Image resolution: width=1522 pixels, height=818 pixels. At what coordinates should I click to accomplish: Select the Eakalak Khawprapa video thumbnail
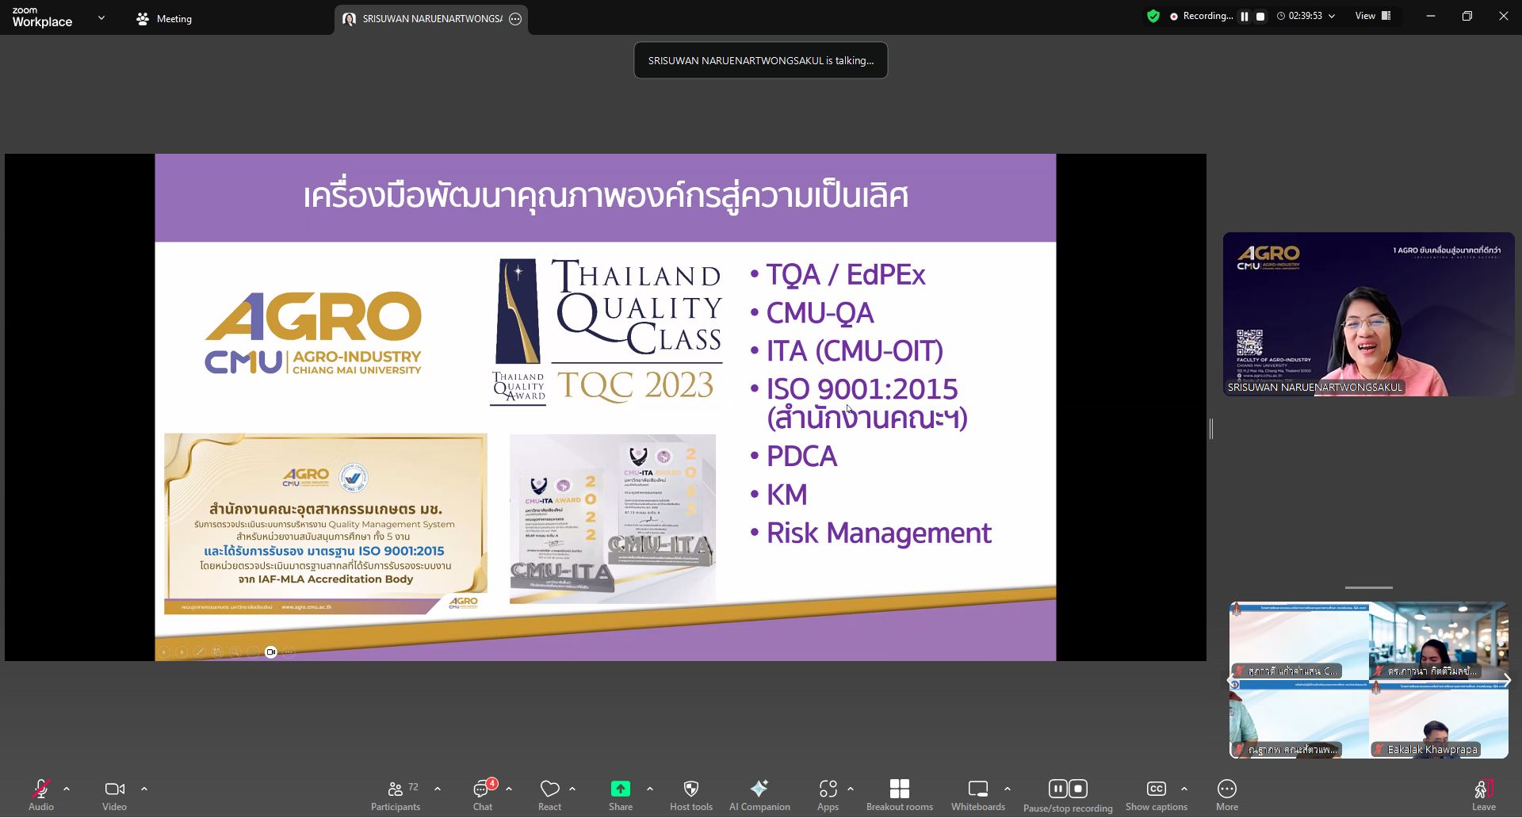[1439, 720]
